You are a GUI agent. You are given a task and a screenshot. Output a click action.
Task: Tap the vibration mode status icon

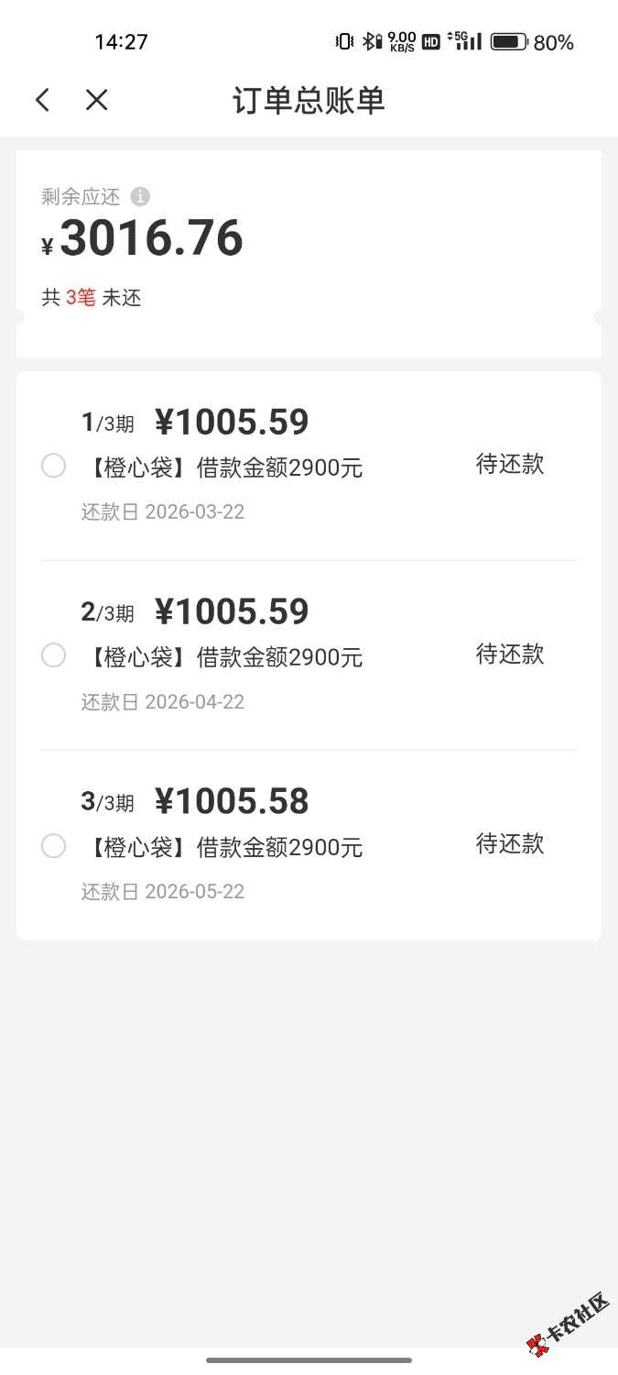(x=344, y=41)
